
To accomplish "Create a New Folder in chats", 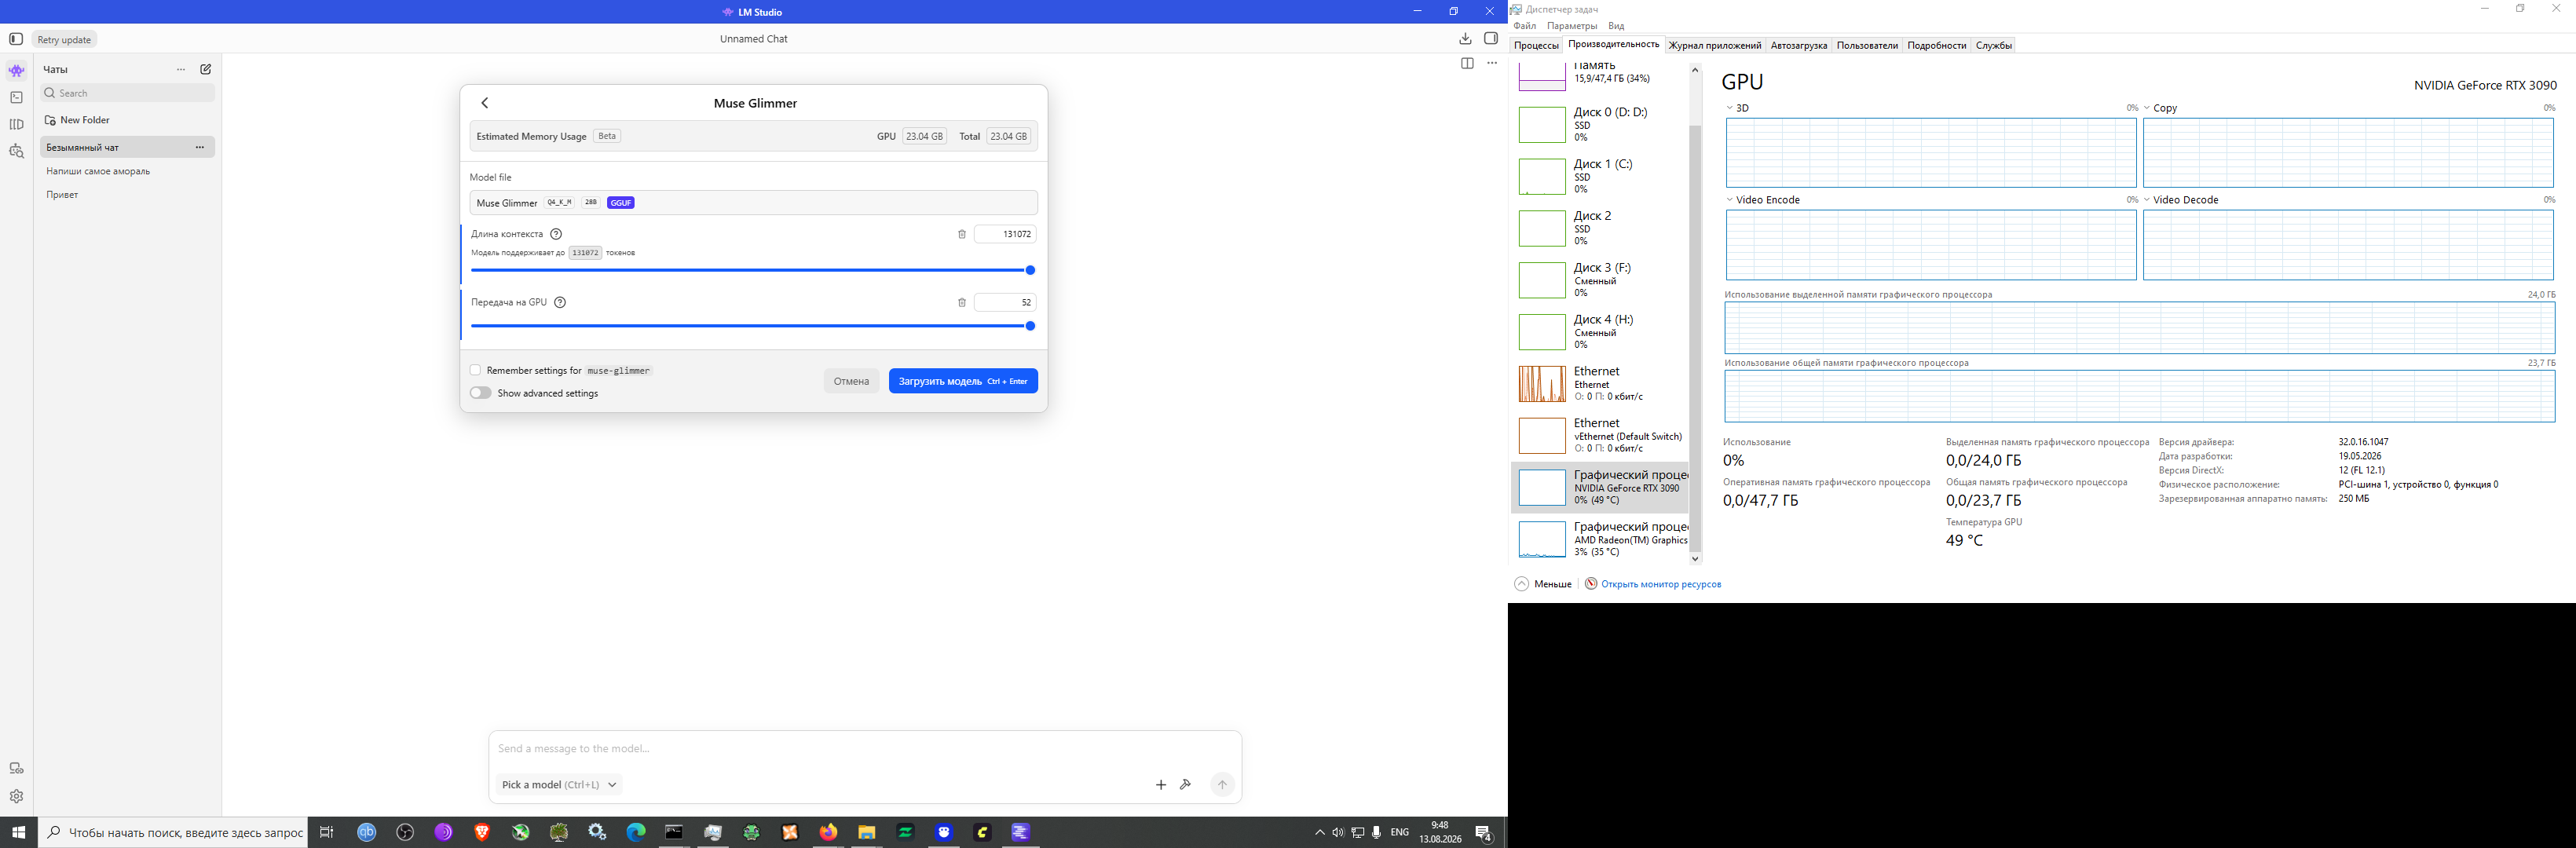I will click(x=77, y=120).
